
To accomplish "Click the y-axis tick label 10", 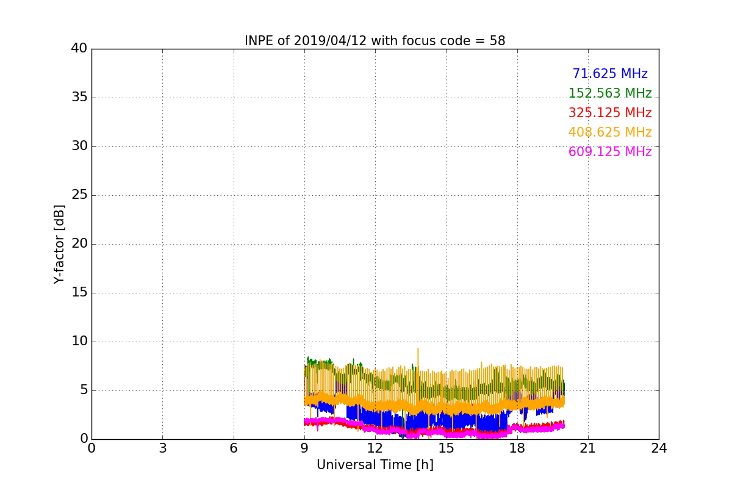I will click(x=79, y=342).
